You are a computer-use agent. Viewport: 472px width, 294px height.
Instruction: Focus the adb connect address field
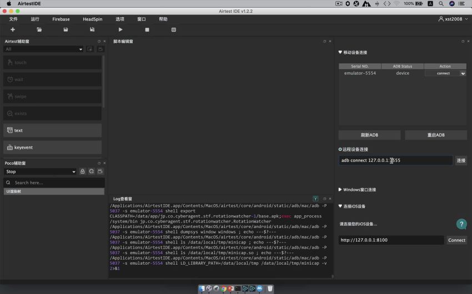[395, 160]
